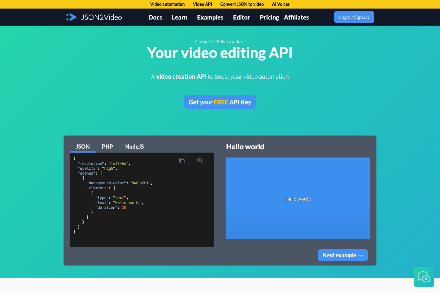This screenshot has width=440, height=293.
Task: Switch to the PHP tab
Action: point(107,146)
